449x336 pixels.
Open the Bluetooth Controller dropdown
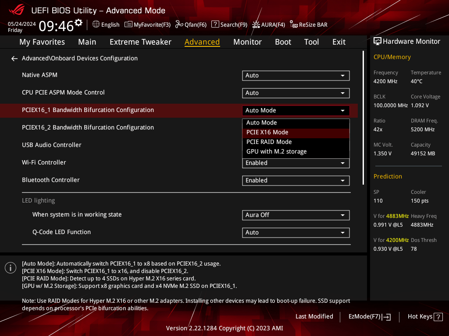296,181
